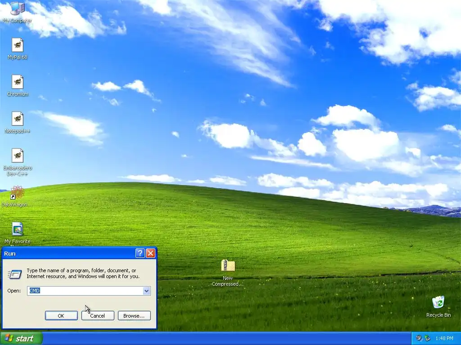Open the Start menu
This screenshot has height=345, width=461.
21,339
